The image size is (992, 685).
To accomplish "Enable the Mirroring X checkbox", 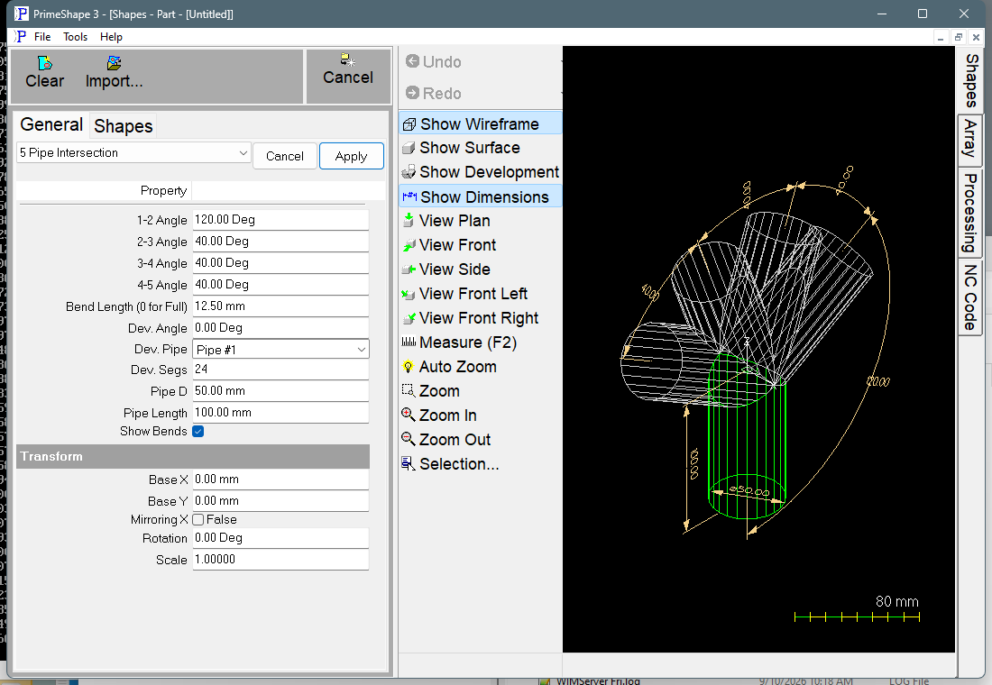I will (x=198, y=520).
